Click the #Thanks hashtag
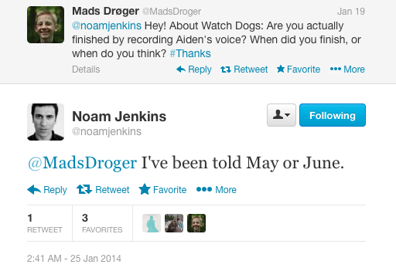396x278 pixels. [x=190, y=53]
